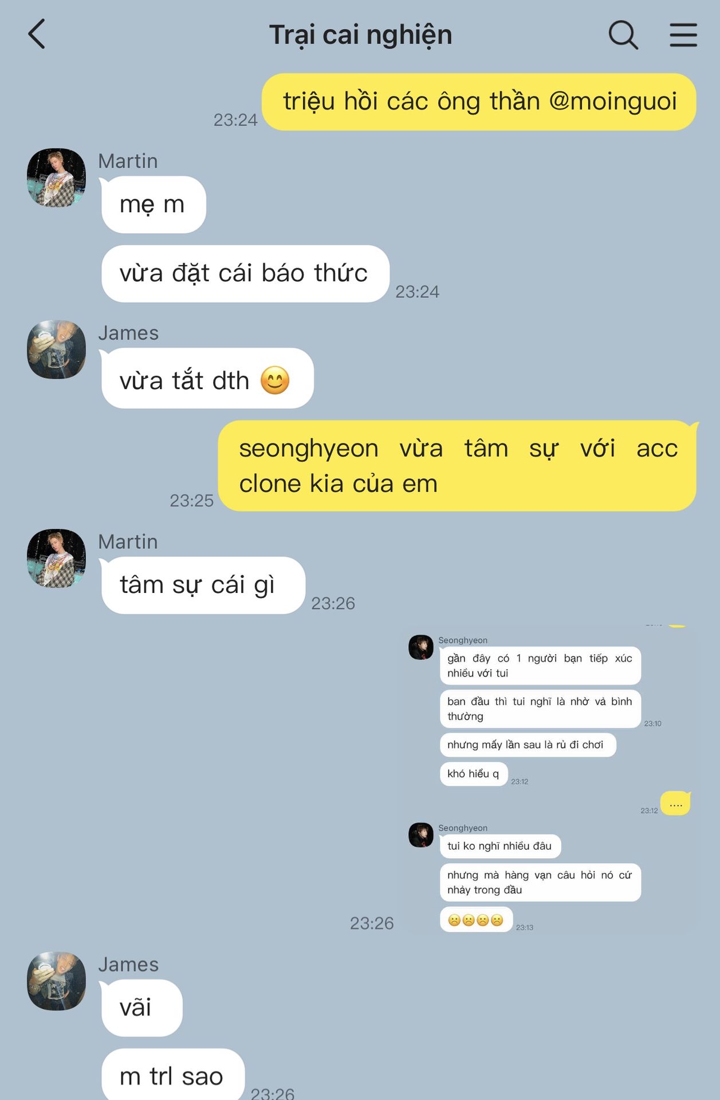Image resolution: width=720 pixels, height=1100 pixels.
Task: Tap Martin's avatar beside 'tâm sự cái gì'
Action: pos(56,558)
